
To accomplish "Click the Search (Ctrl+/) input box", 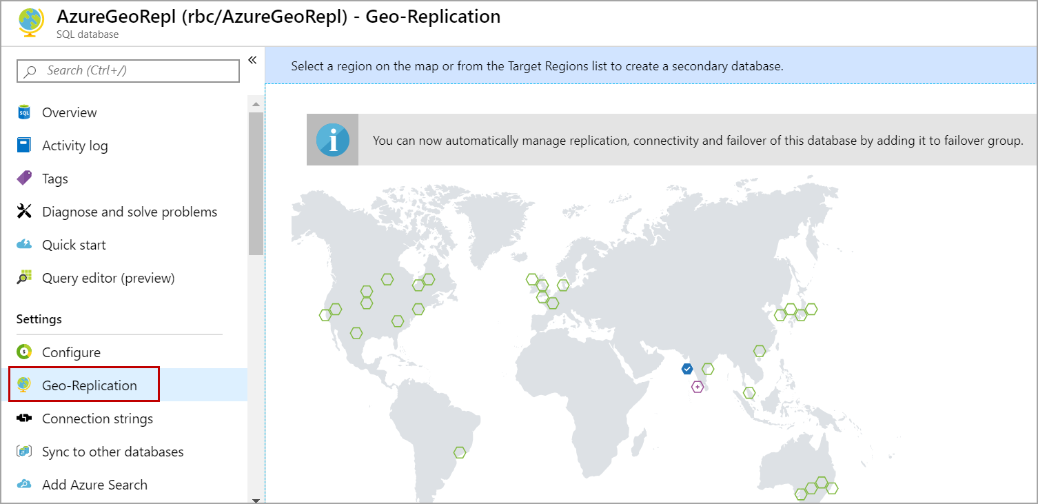I will [x=128, y=70].
